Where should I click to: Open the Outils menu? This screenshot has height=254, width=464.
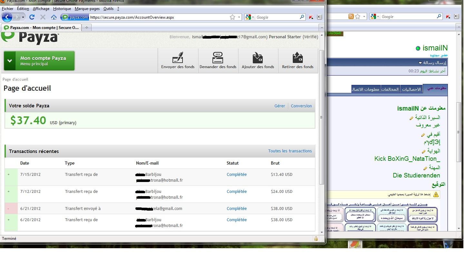pos(108,9)
